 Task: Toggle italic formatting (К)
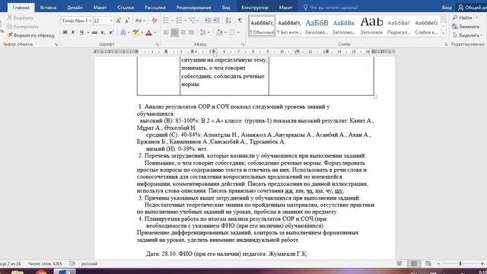click(73, 32)
